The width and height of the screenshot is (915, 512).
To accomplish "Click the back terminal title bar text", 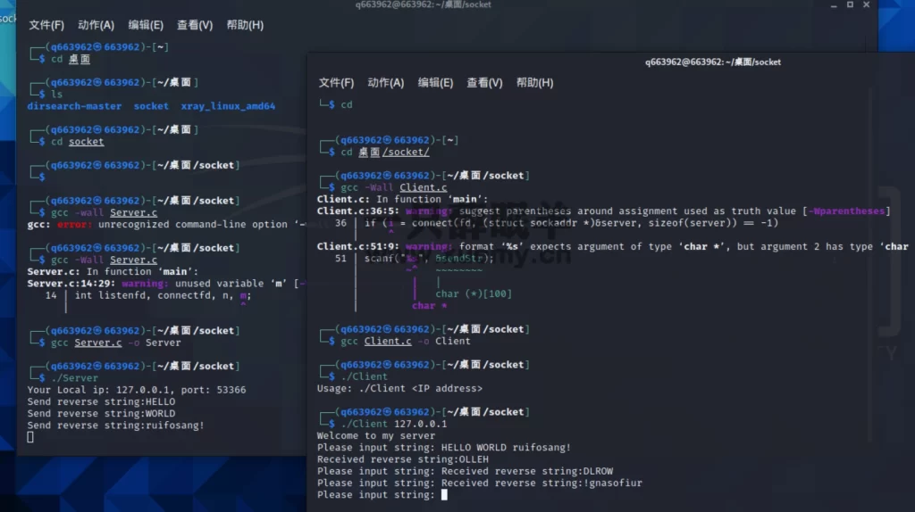I will click(x=423, y=4).
